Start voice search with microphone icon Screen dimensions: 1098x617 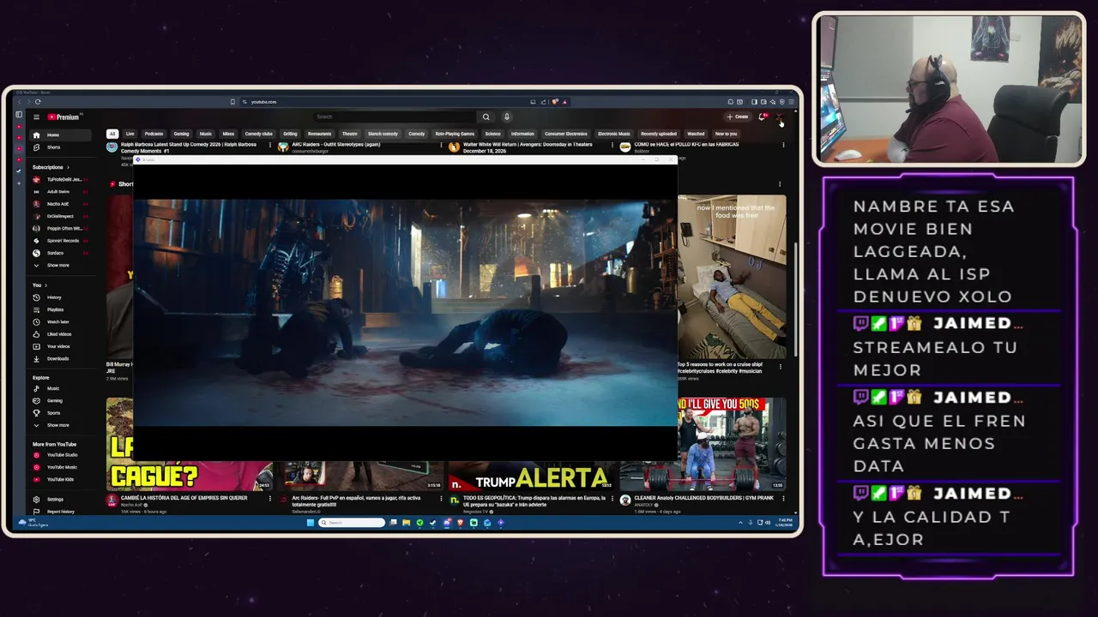coord(507,117)
